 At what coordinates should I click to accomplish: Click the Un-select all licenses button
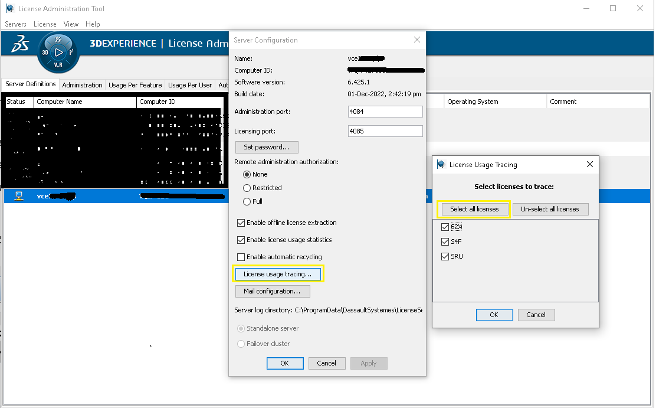pos(550,209)
